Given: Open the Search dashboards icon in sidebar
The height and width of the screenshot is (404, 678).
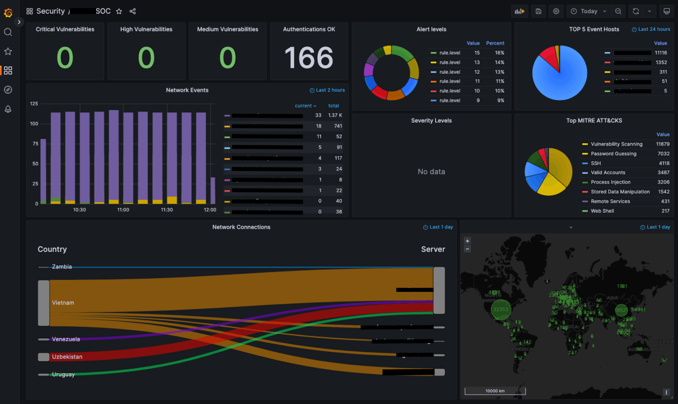Looking at the screenshot, I should click(8, 32).
